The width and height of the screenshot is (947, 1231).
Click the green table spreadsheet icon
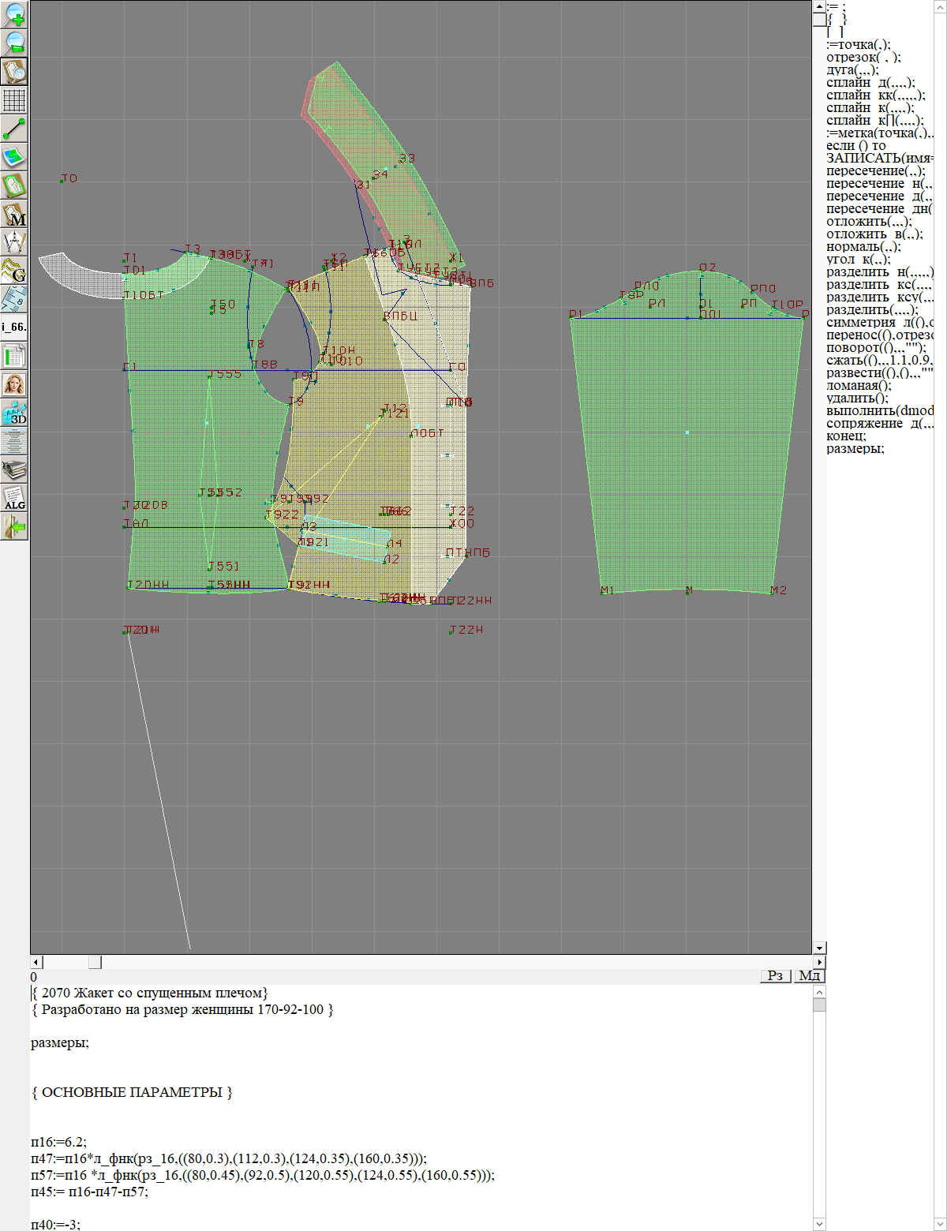click(x=14, y=356)
